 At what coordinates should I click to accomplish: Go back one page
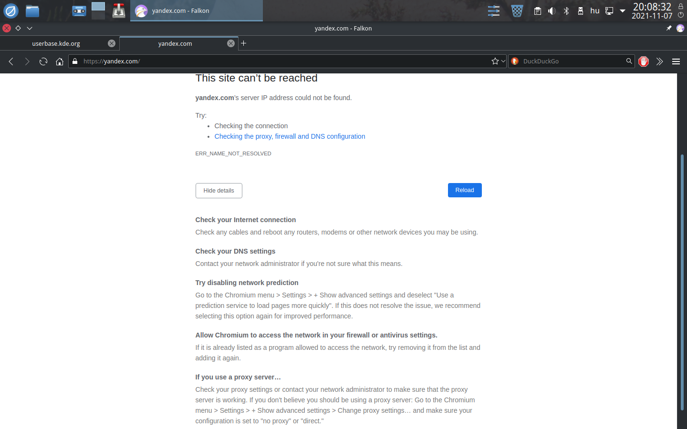click(11, 61)
